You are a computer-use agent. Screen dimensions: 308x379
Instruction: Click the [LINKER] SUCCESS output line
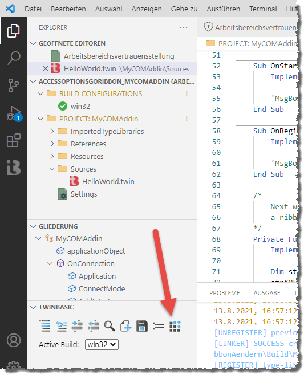coord(256,344)
